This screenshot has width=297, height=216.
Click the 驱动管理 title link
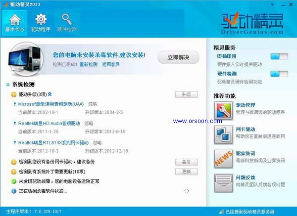pyautogui.click(x=246, y=105)
